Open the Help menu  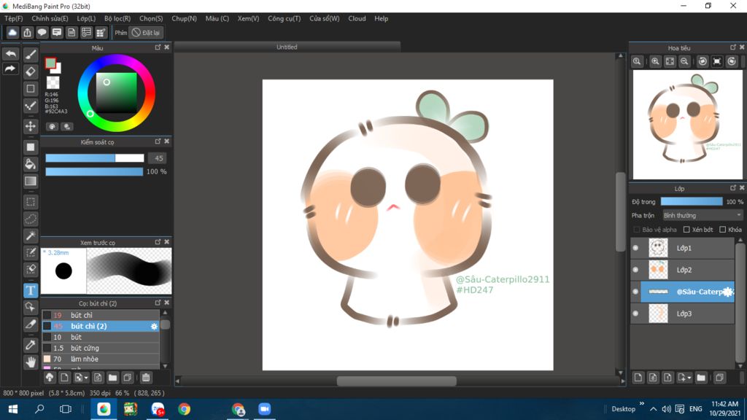coord(381,18)
